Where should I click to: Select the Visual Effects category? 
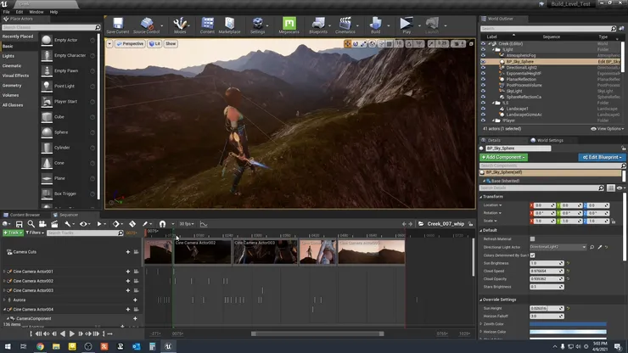[15, 76]
